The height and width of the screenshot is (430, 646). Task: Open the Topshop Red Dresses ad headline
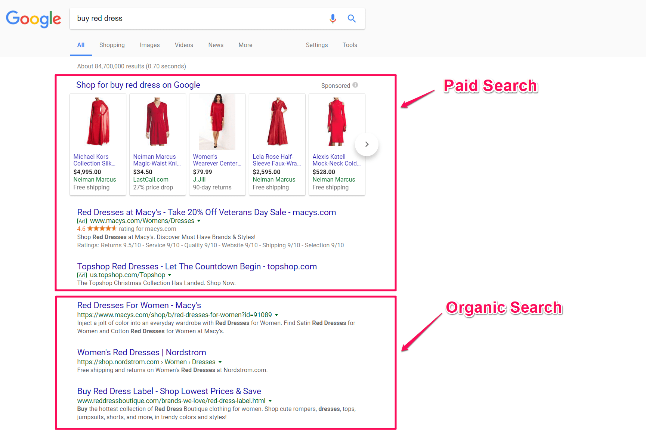point(197,267)
